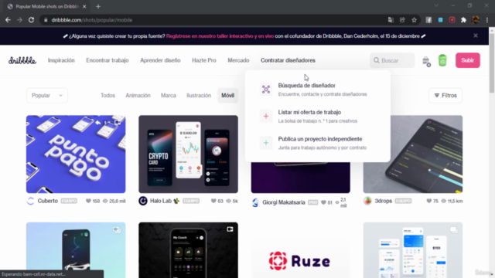
Task: Like the 3drops shot heart
Action: point(428,201)
